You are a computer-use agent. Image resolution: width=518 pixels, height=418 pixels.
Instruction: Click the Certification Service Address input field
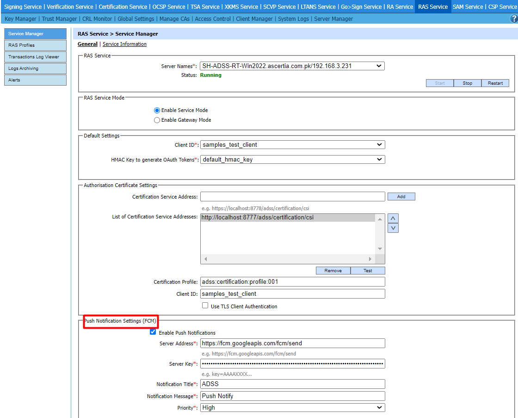[292, 197]
